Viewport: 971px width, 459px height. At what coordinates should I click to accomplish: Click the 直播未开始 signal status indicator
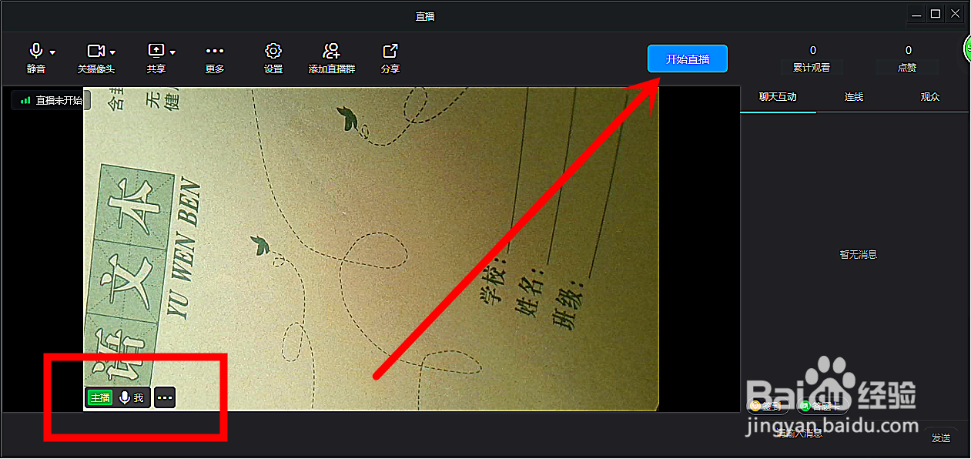coord(51,100)
